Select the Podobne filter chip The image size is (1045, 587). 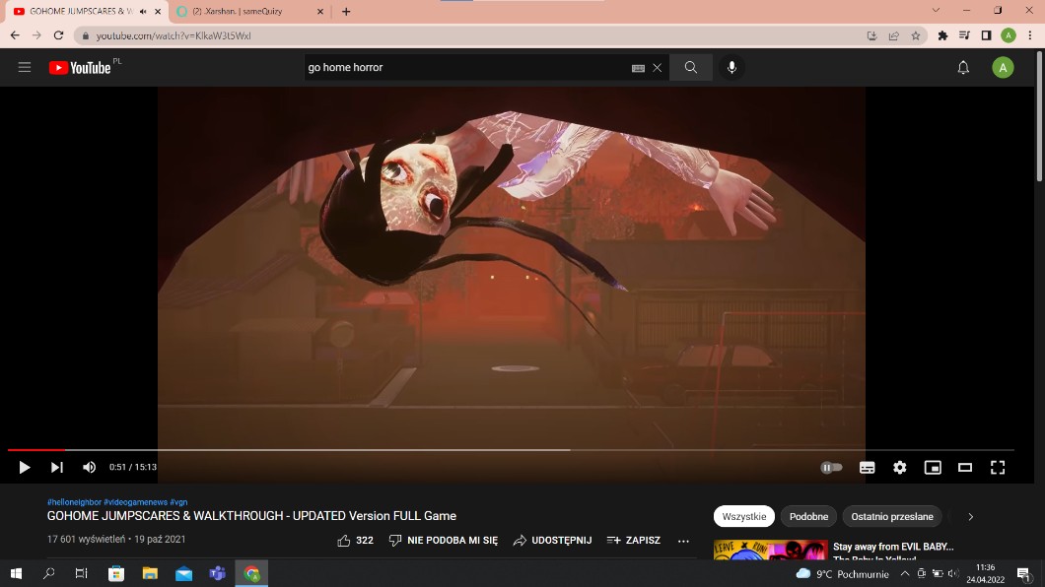tap(808, 516)
